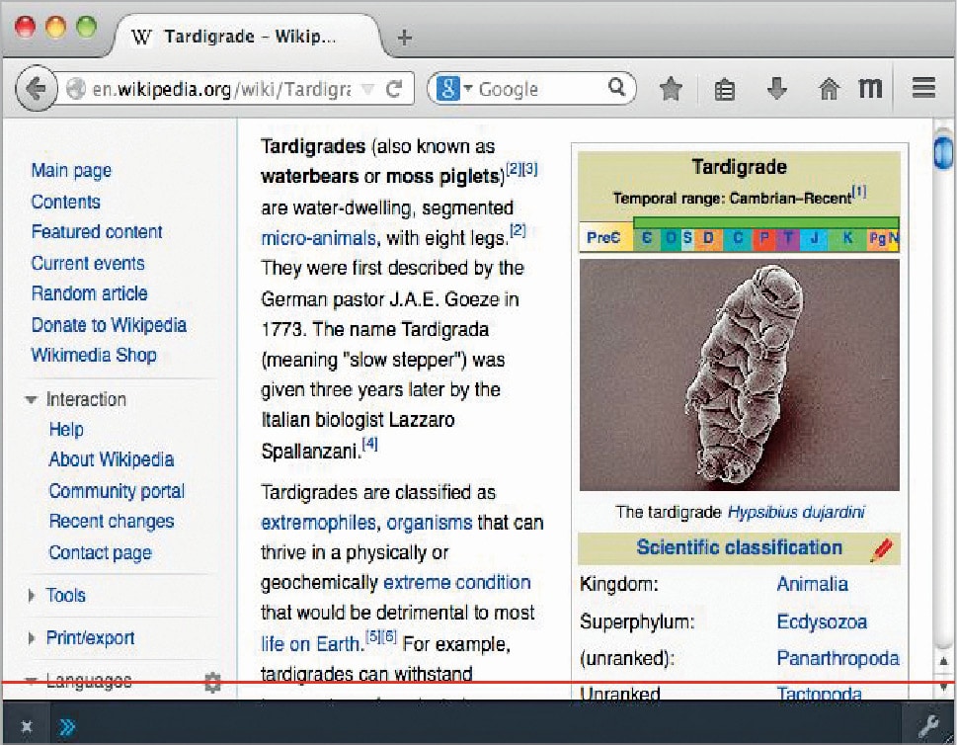
Task: Open the Panarthropoda link
Action: (837, 658)
